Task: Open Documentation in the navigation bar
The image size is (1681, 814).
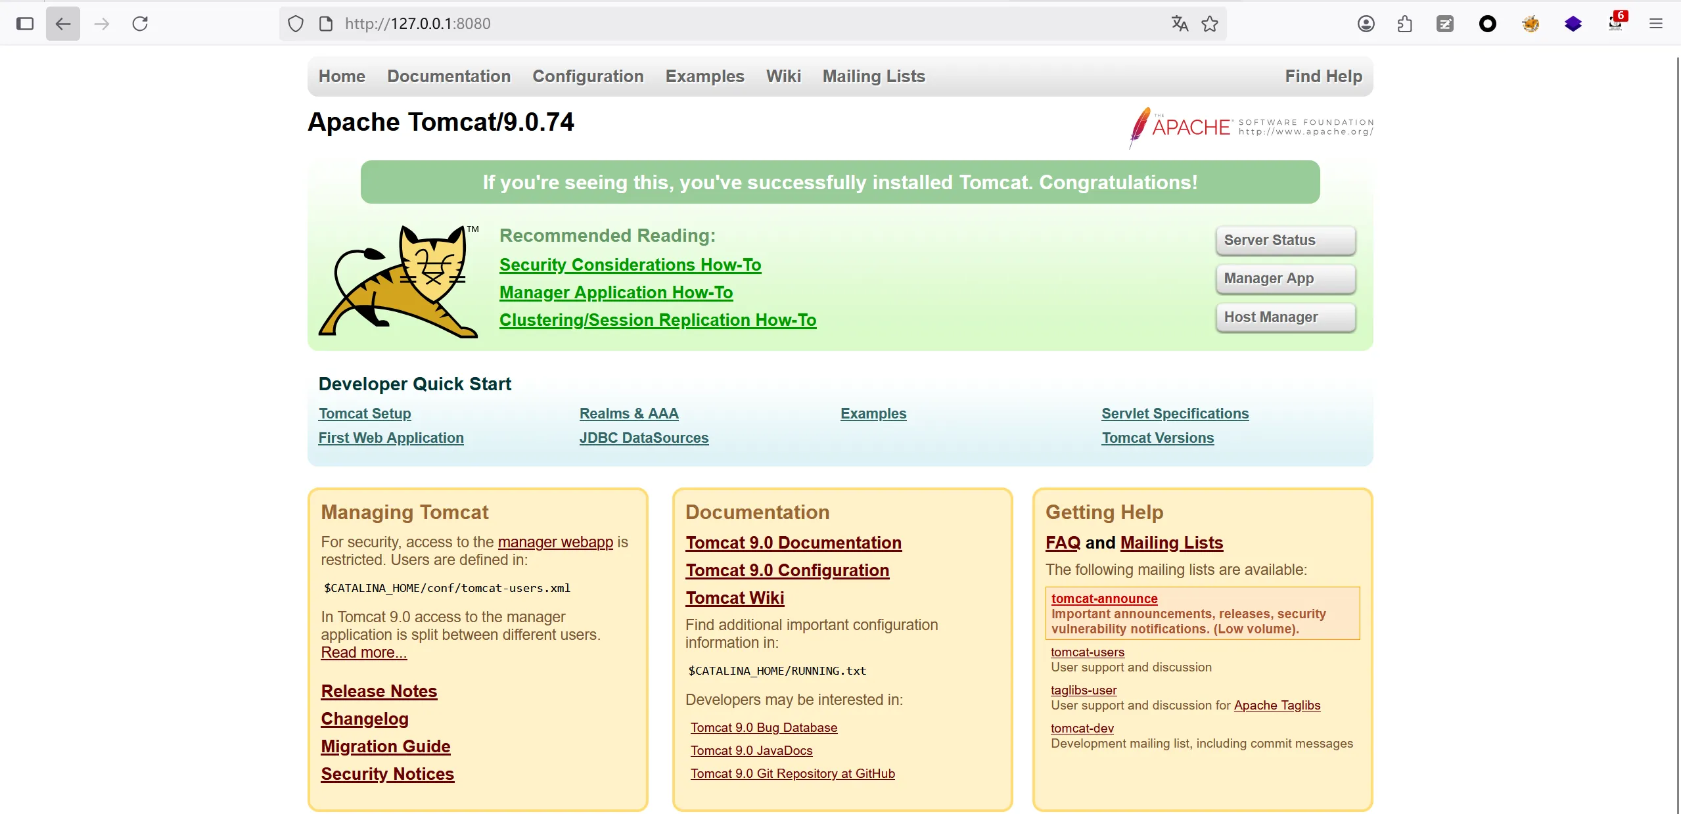Action: coord(448,76)
